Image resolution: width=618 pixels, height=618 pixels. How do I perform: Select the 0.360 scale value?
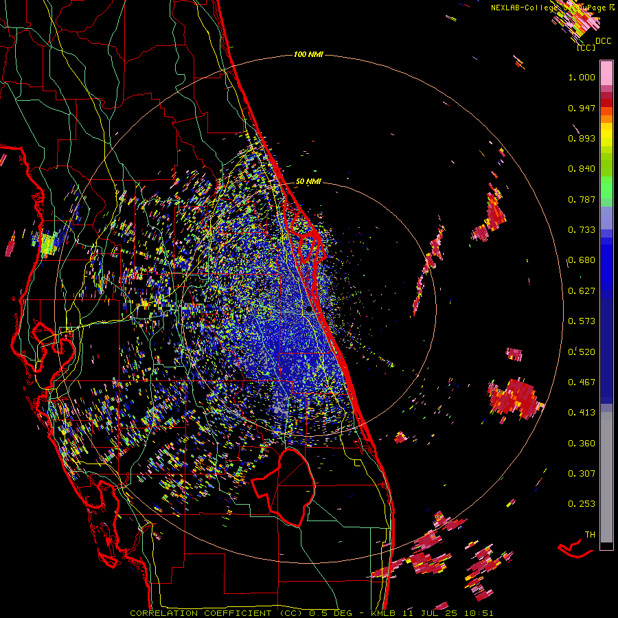tap(582, 444)
